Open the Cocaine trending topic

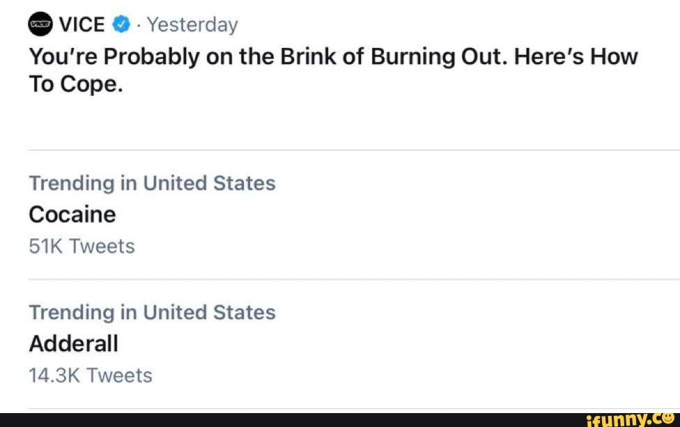(72, 215)
